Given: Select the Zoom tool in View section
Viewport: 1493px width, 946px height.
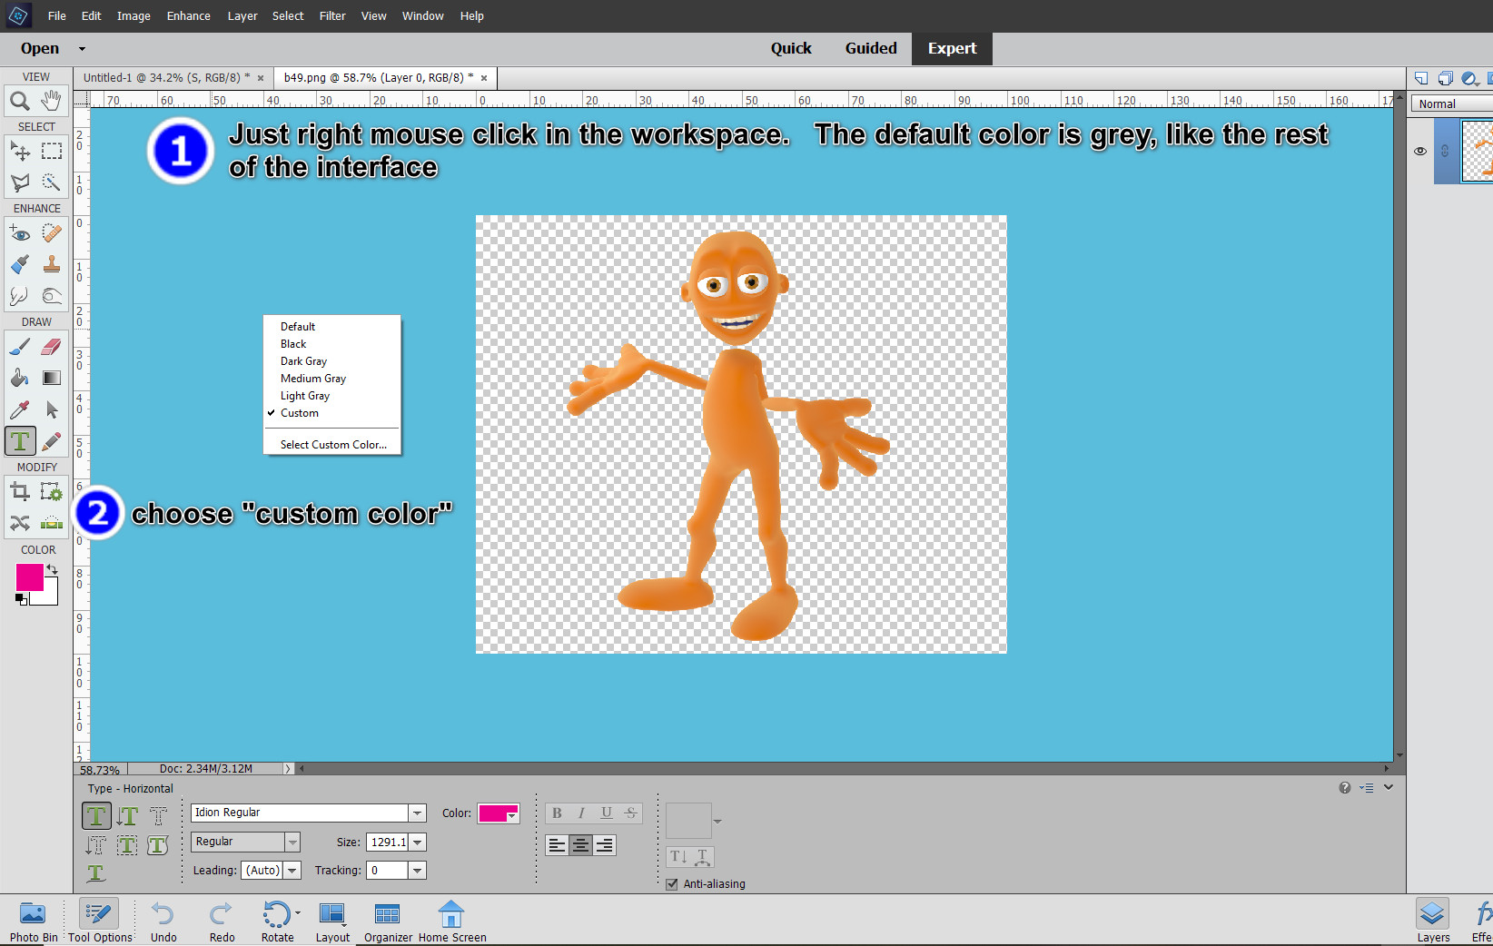Looking at the screenshot, I should [19, 101].
